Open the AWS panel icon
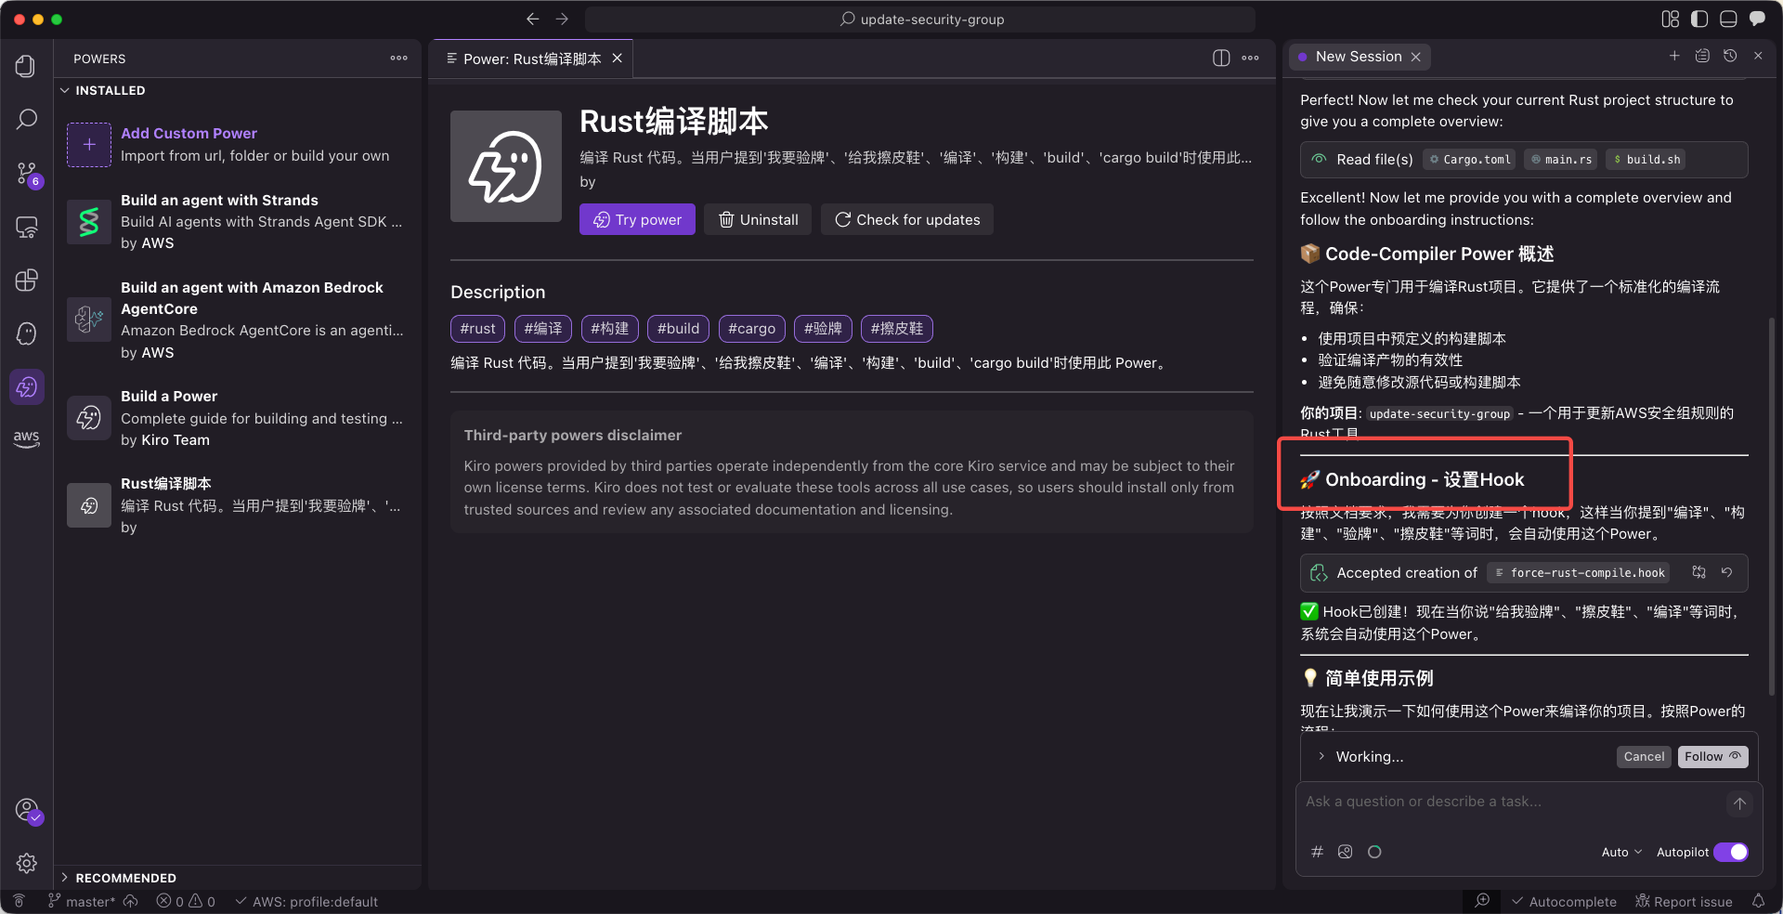 click(x=26, y=437)
